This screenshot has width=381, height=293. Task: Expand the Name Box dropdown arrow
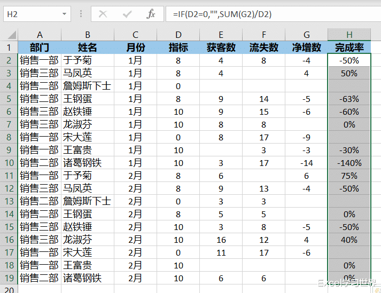pyautogui.click(x=64, y=14)
